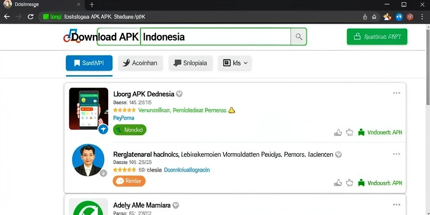The width and height of the screenshot is (430, 215).
Task: Click the star rating on Rerglatenaral result
Action: [x=124, y=170]
